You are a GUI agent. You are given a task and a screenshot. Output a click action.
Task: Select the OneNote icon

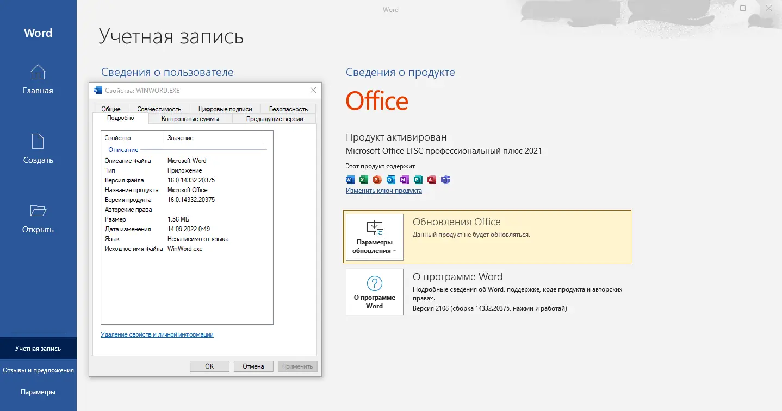tap(404, 180)
